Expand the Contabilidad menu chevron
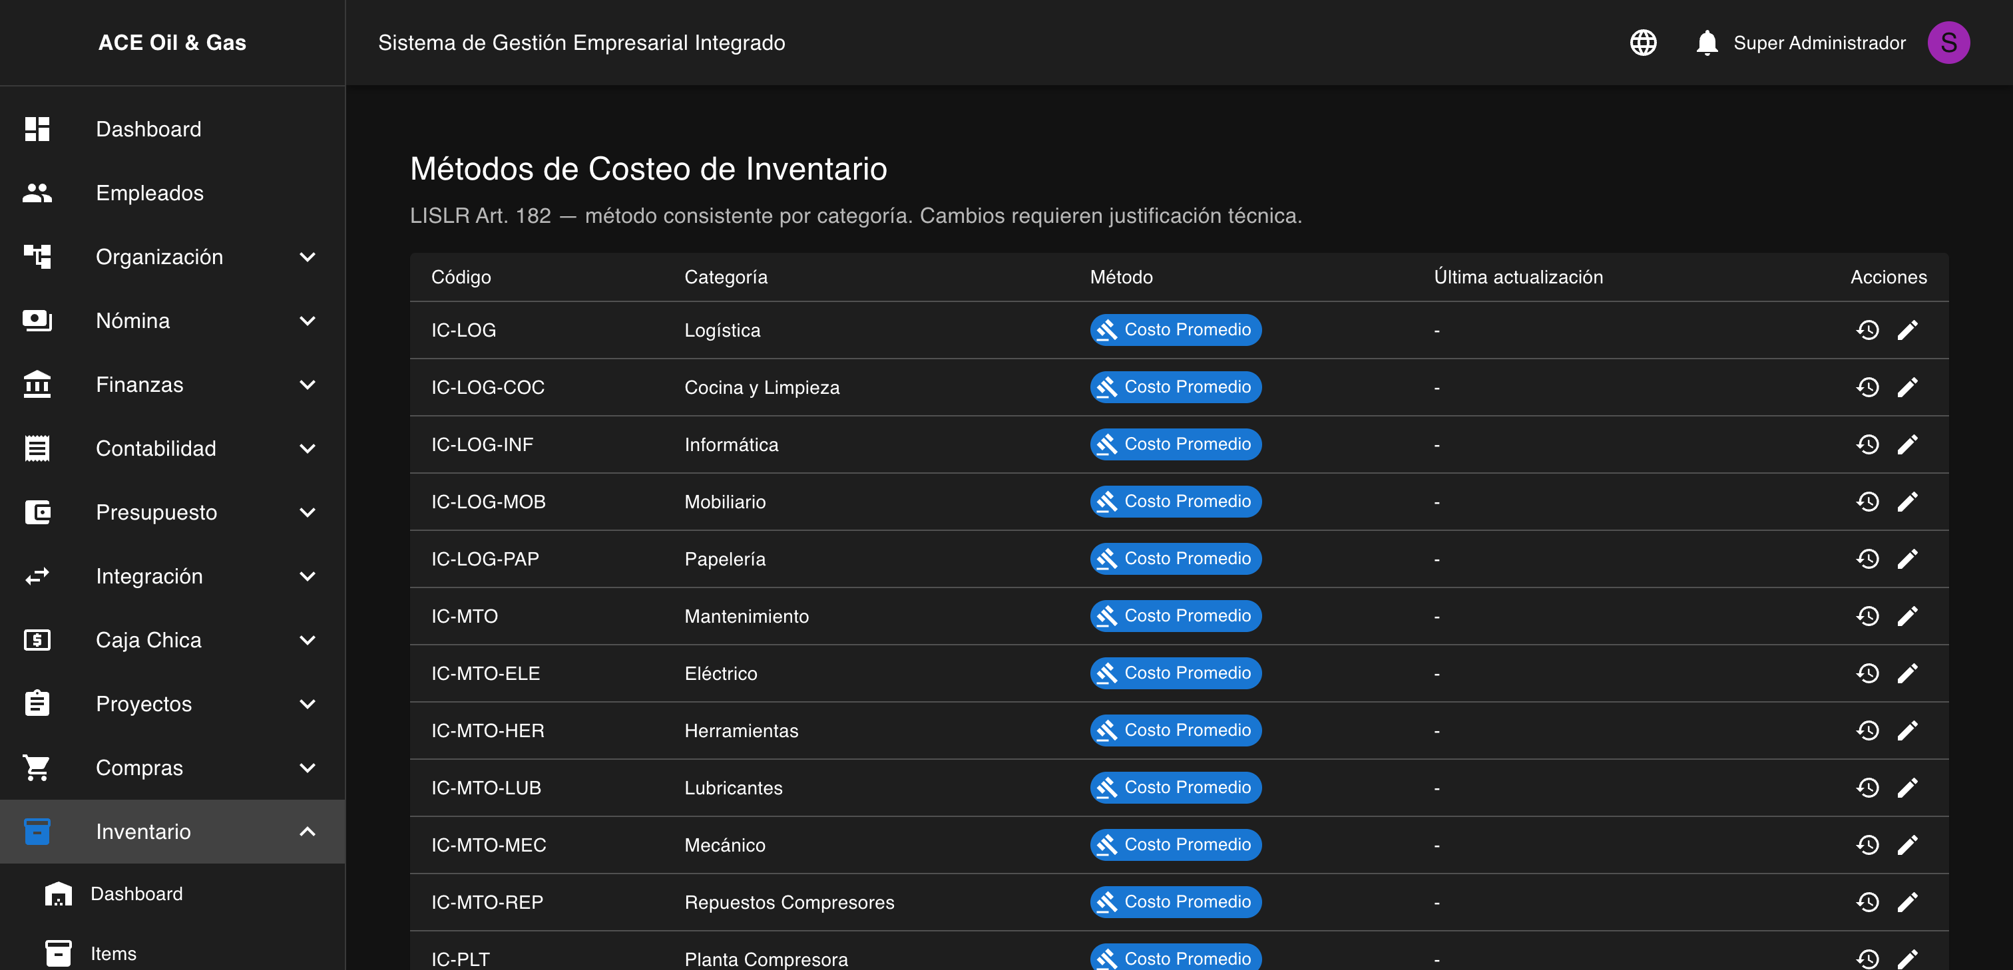 pyautogui.click(x=308, y=448)
